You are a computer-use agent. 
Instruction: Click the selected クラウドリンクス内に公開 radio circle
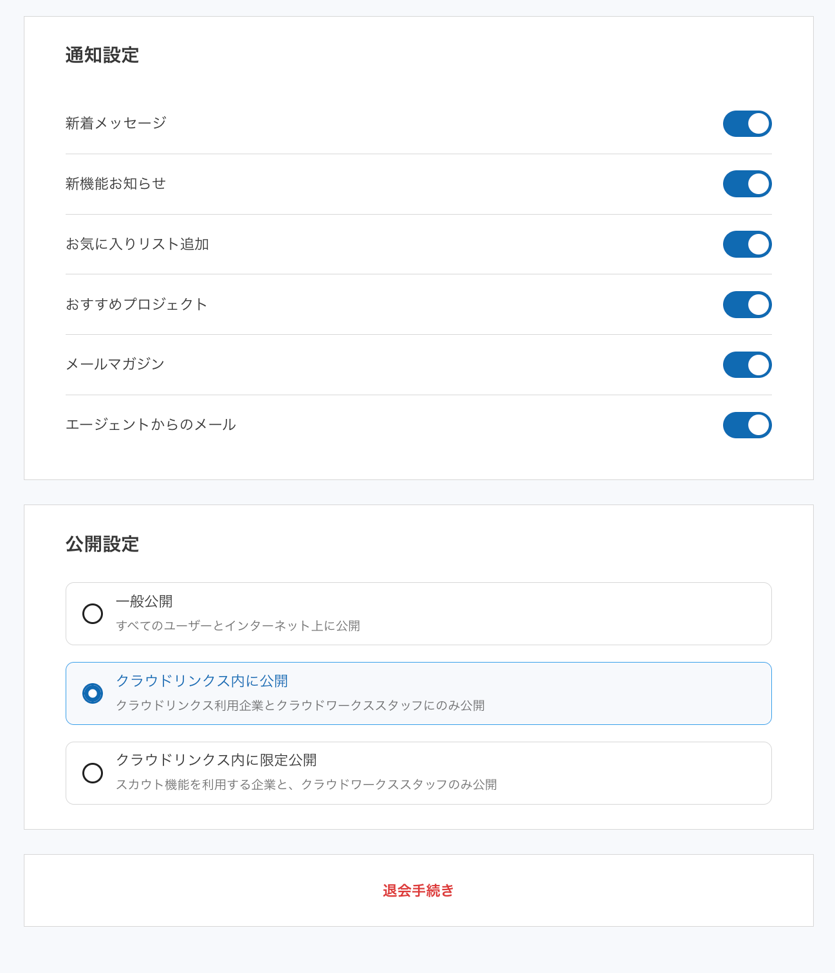pos(93,693)
